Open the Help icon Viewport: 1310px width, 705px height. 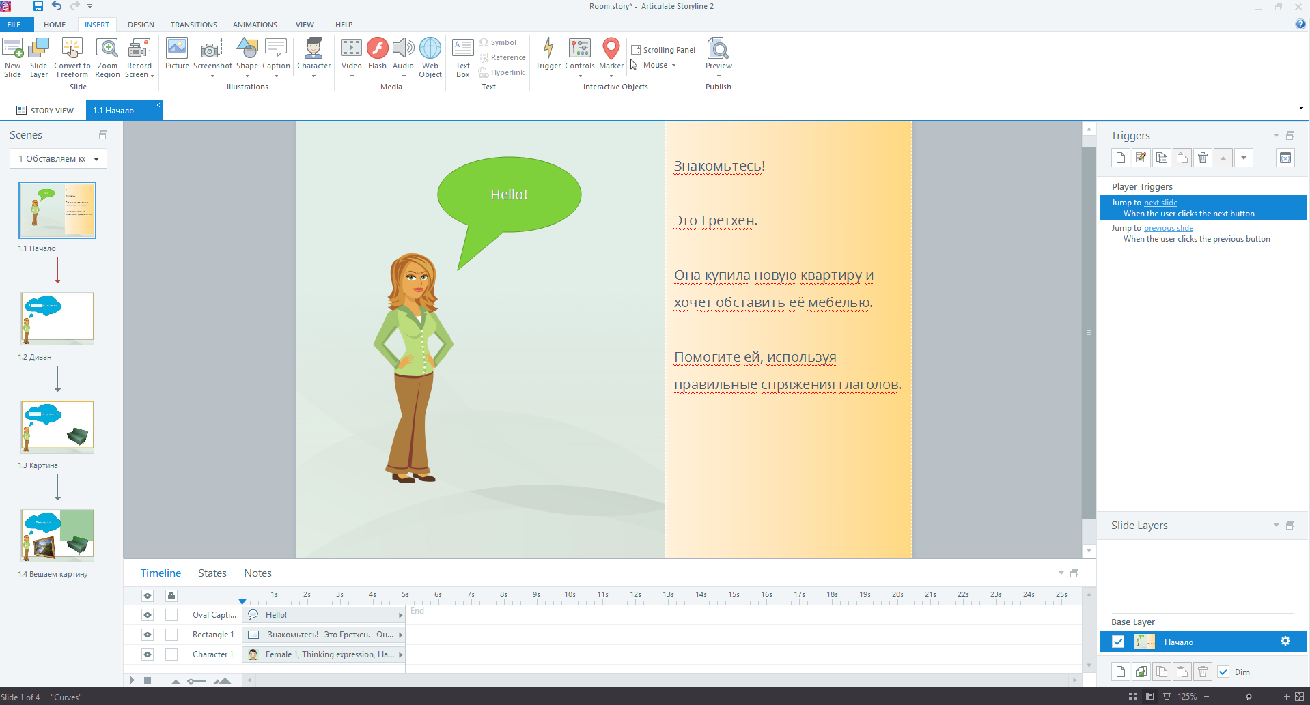[x=1300, y=24]
